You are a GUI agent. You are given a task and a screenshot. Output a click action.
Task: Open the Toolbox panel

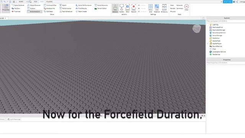click(x=16, y=8)
